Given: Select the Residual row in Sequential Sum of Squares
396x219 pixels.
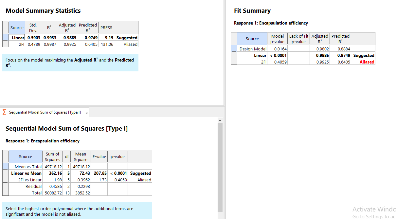Looking at the screenshot, I should click(33, 186).
